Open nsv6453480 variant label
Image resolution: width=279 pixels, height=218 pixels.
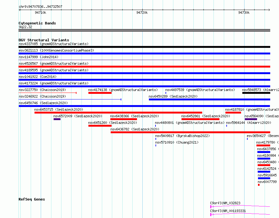(268, 162)
